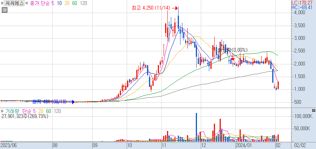Click the 27,901,323주(269,73%) volume readout
Screen dimensions: 316x149
tap(25, 116)
